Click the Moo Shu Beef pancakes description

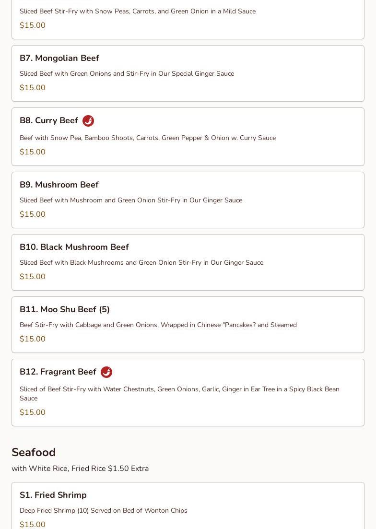pyautogui.click(x=158, y=325)
